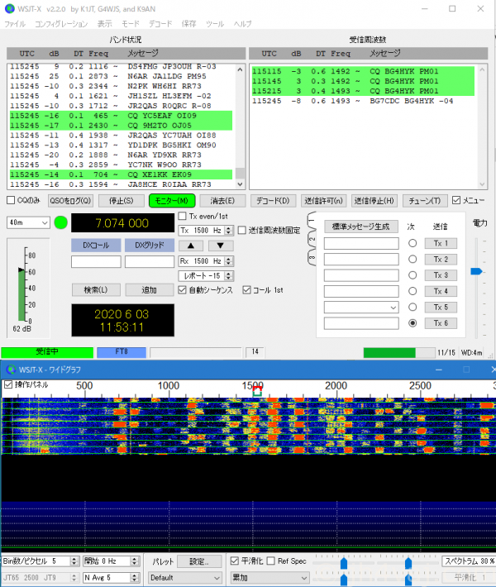496x587 pixels.
Task: Click the green status indicator circle
Action: (x=60, y=222)
